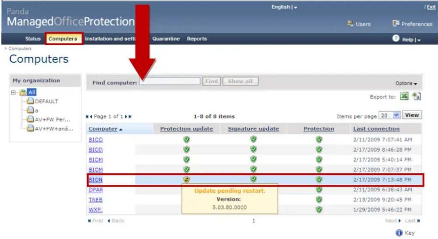
Task: Sort by Protection update column
Action: (186, 129)
